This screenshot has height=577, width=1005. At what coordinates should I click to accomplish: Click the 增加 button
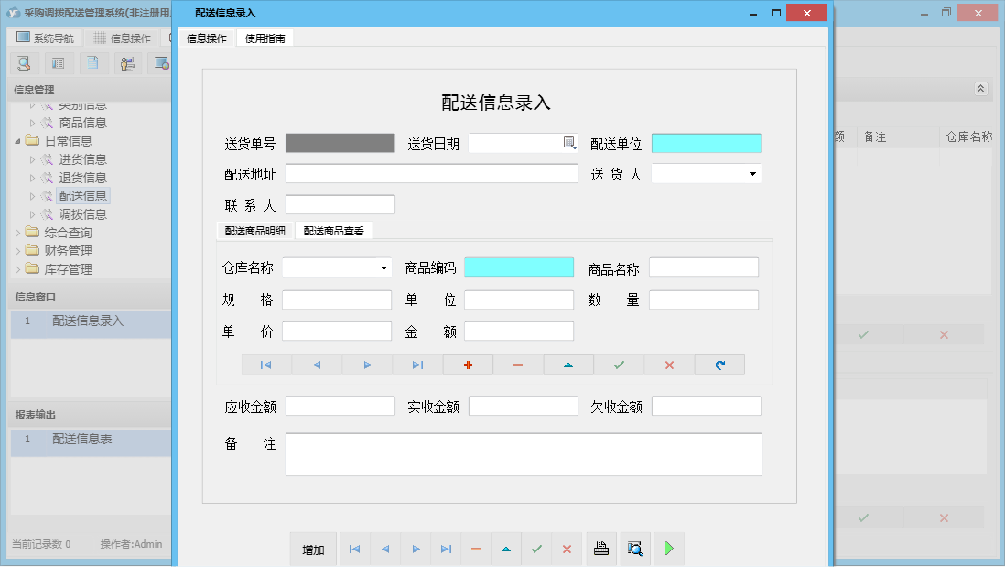click(313, 549)
